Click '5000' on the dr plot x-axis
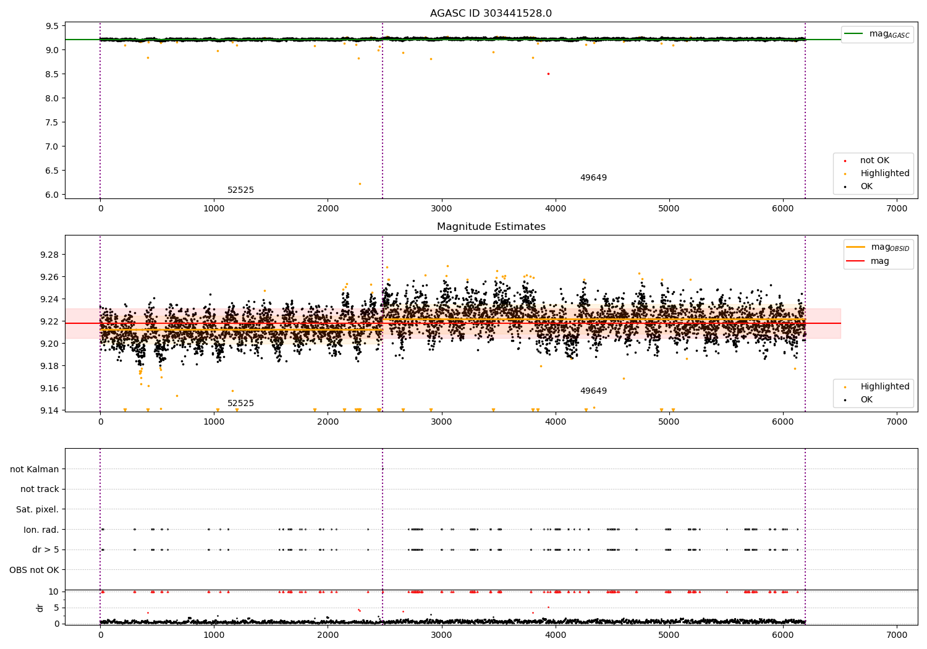The image size is (927, 649). point(669,635)
